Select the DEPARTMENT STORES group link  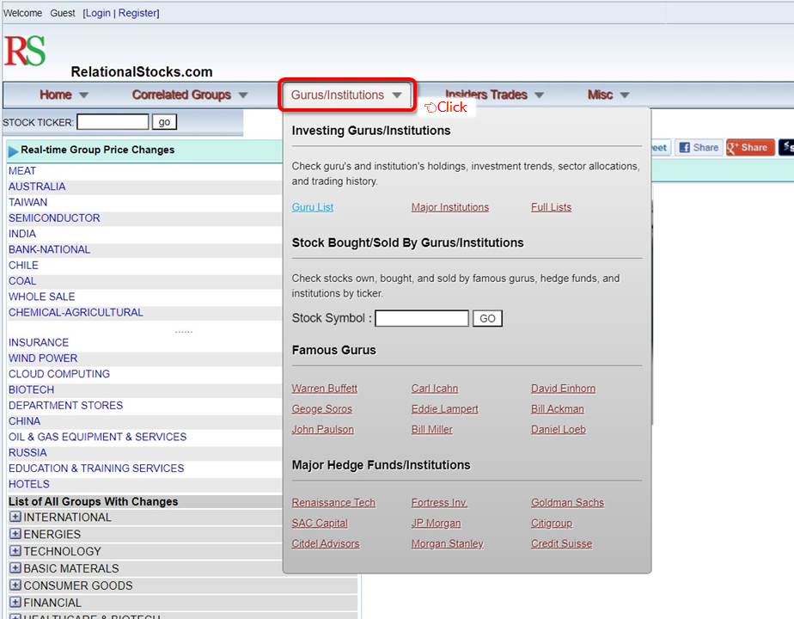[x=66, y=406]
